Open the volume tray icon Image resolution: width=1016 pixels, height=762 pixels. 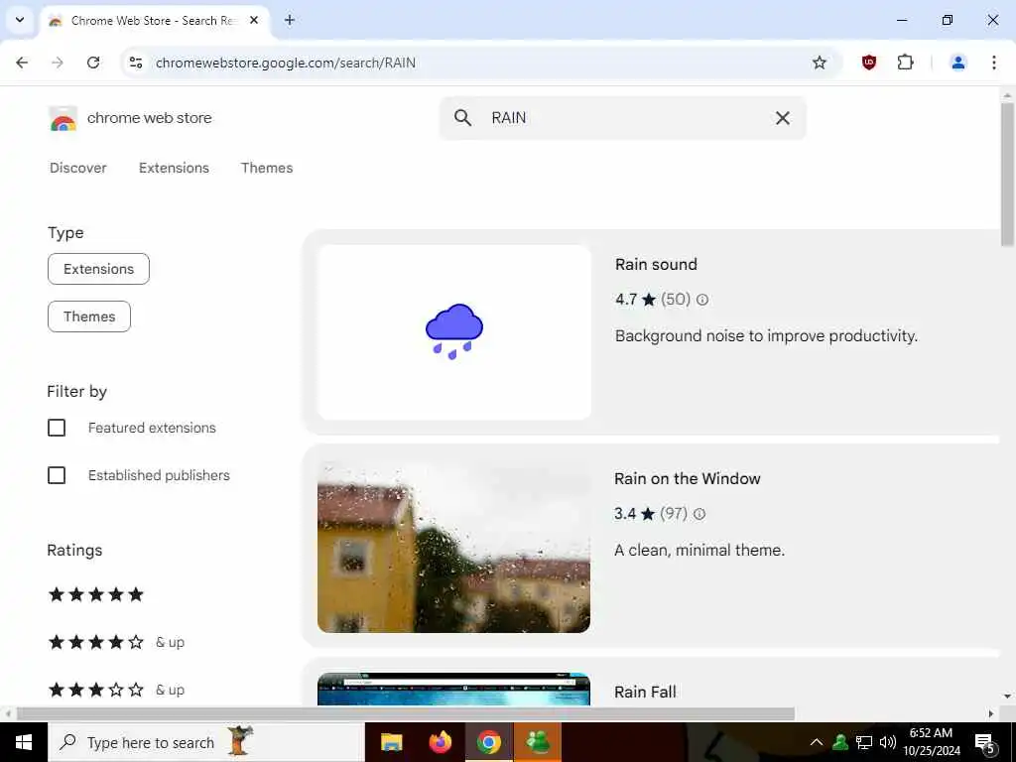pos(888,742)
